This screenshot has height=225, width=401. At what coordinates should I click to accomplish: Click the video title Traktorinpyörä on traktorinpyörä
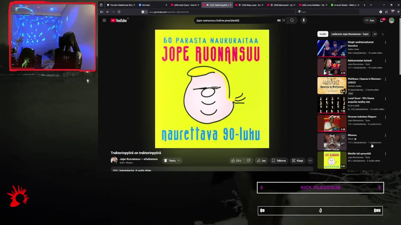(136, 153)
